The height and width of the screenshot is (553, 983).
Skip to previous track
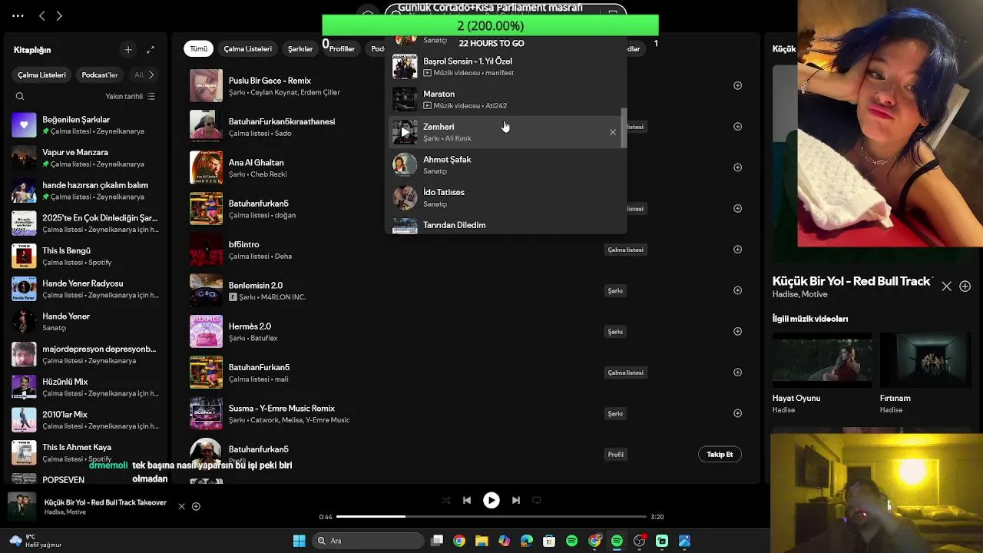pos(467,500)
